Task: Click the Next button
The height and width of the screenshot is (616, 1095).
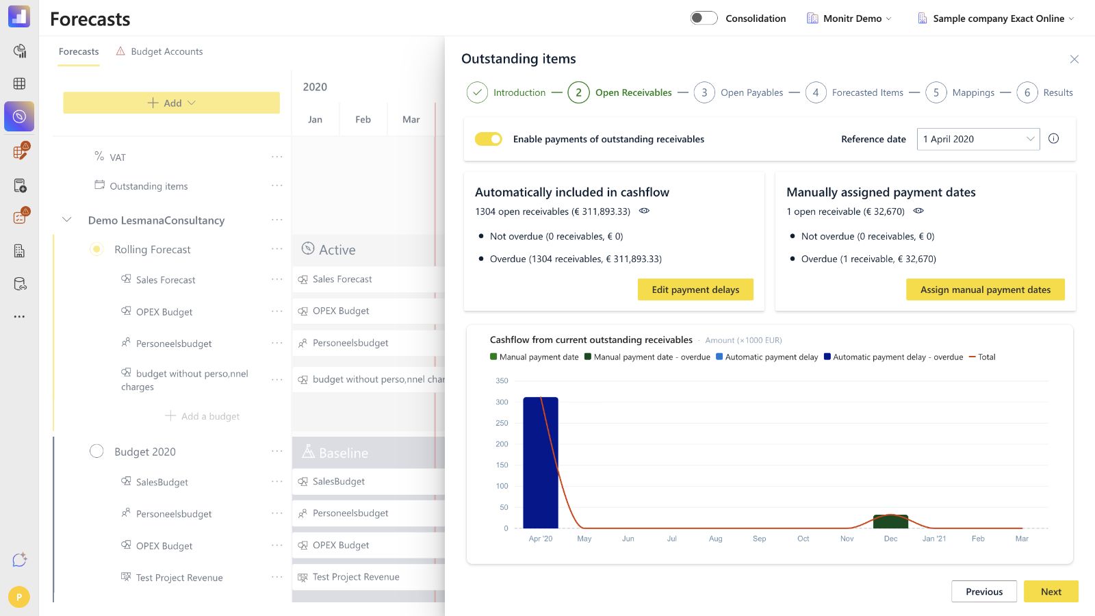Action: coord(1051,591)
